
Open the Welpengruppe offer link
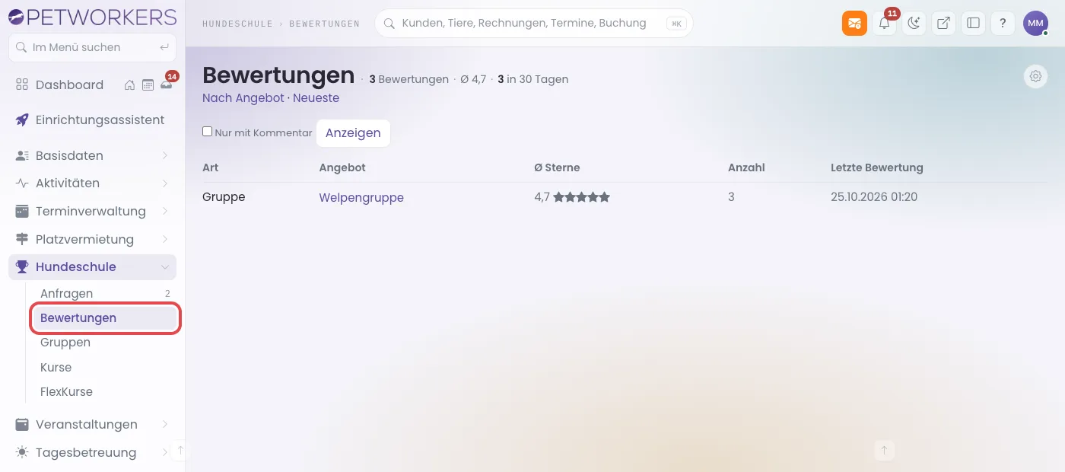tap(361, 197)
